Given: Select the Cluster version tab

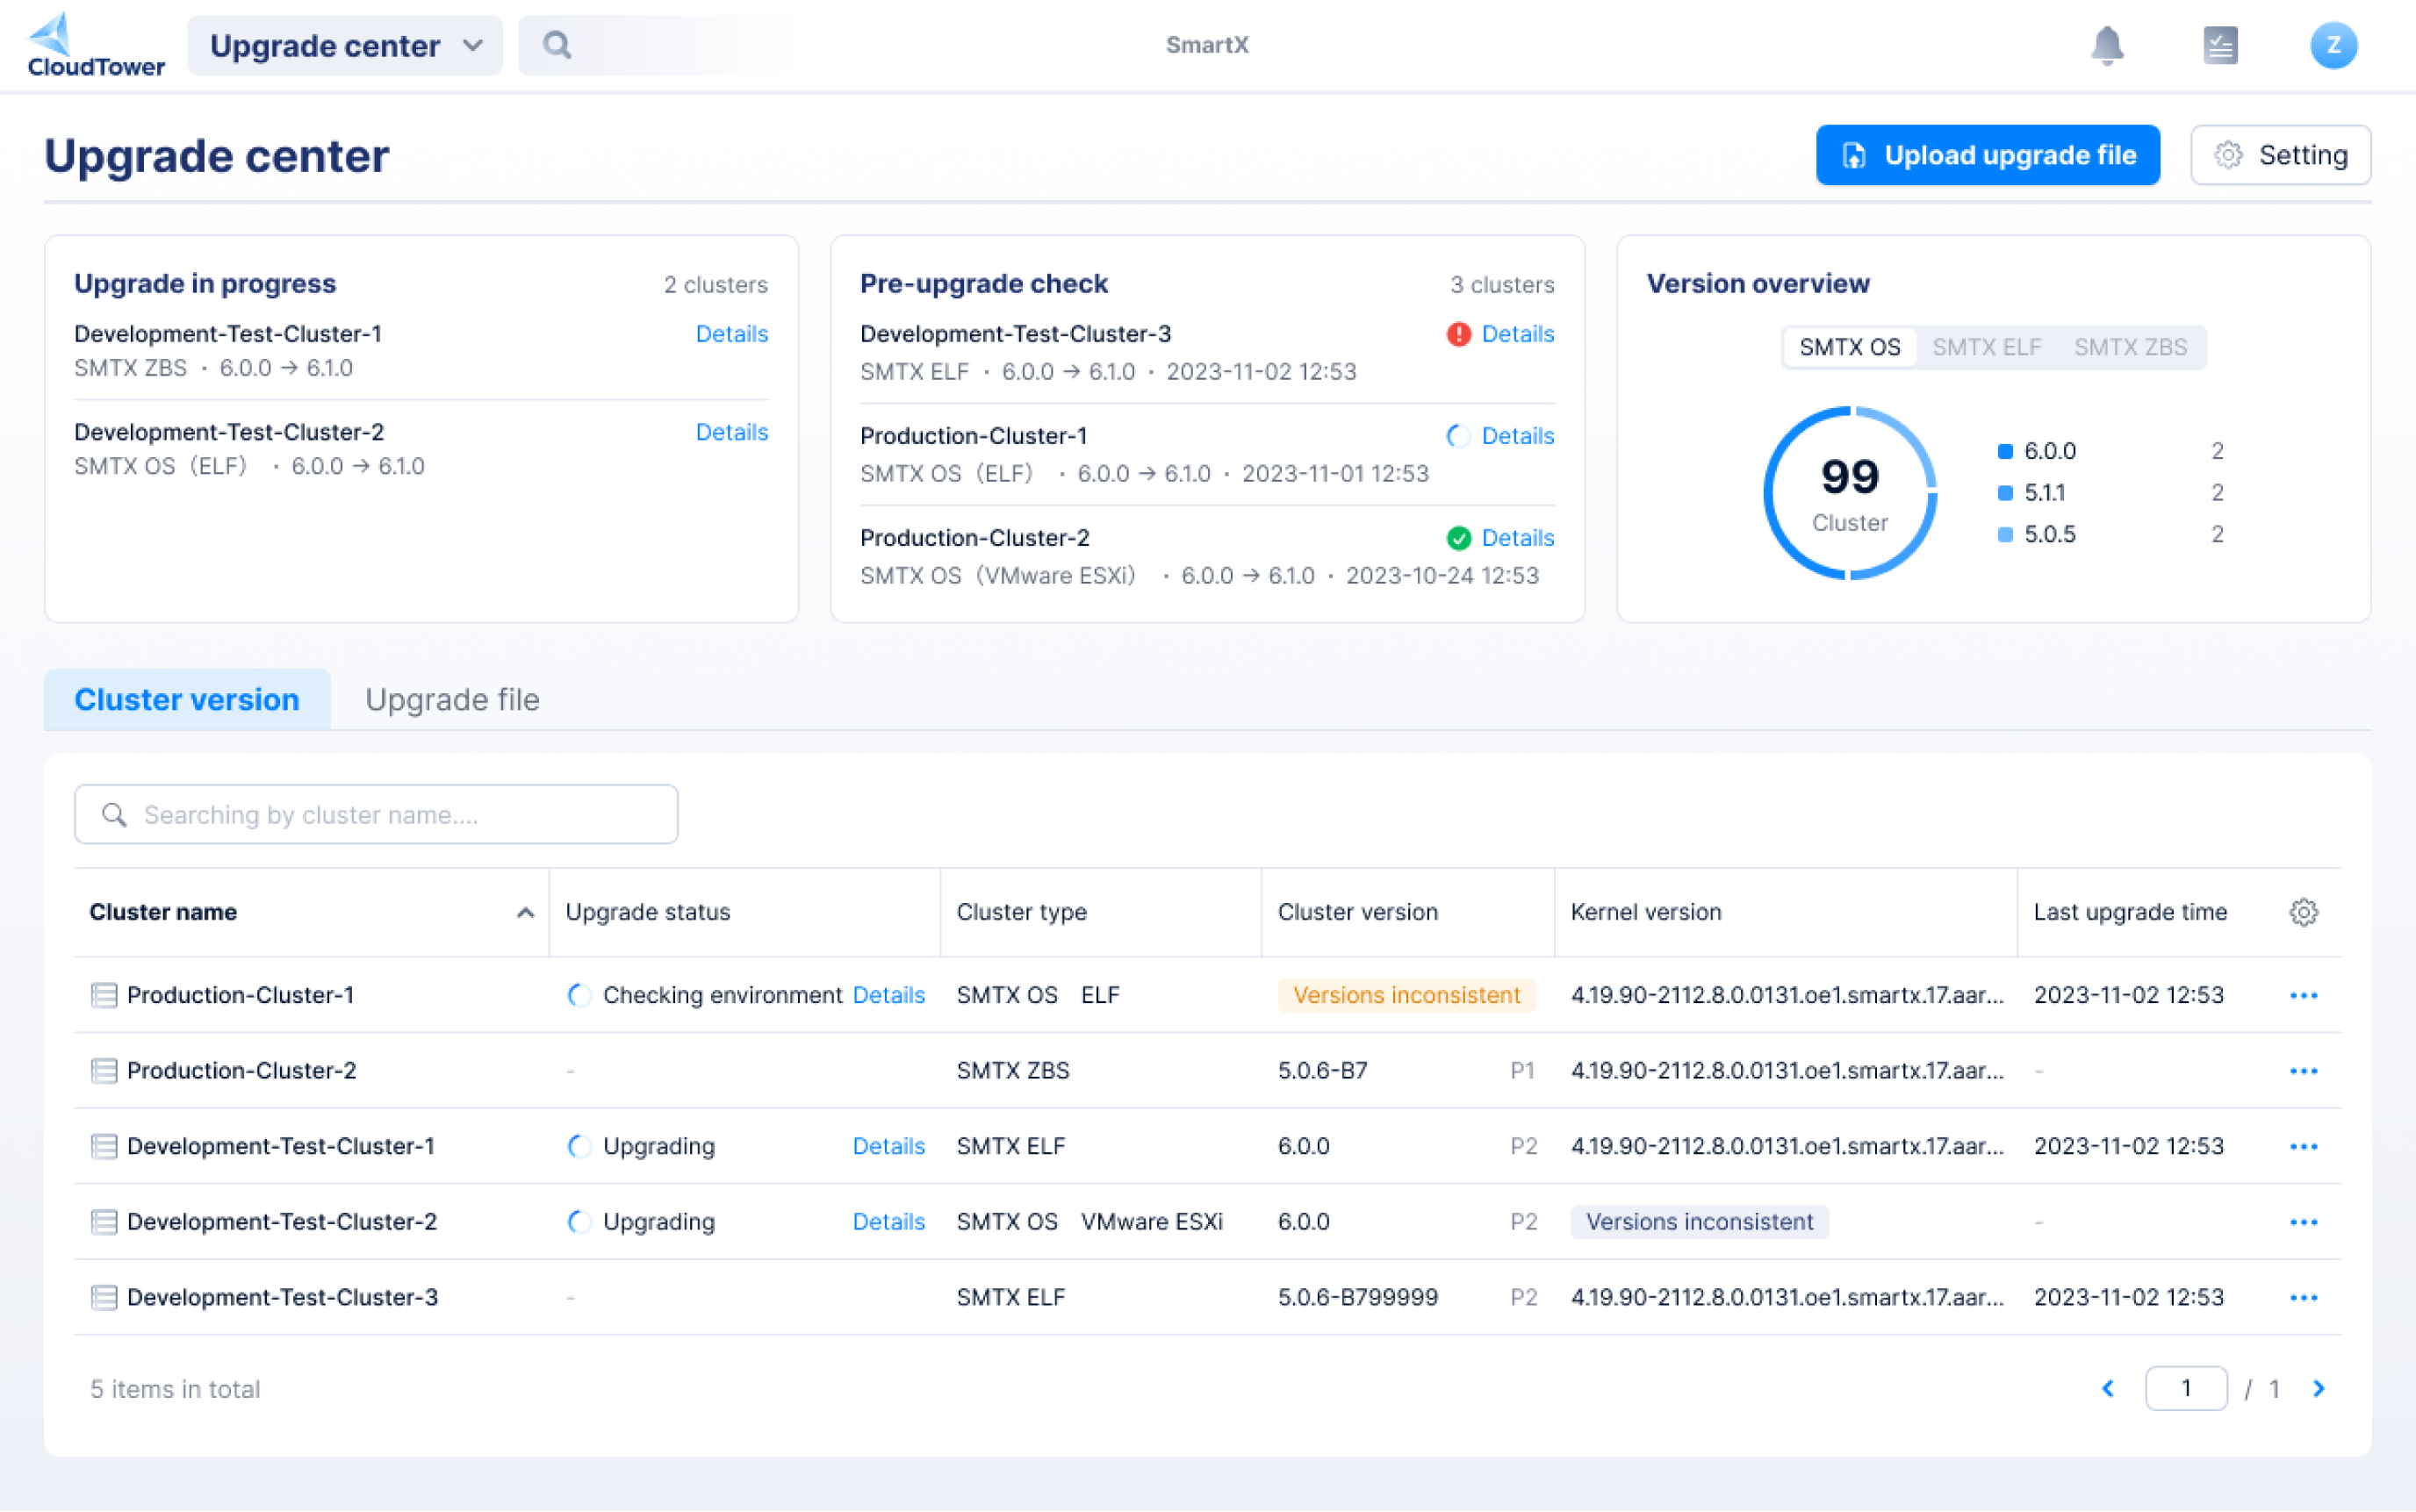Looking at the screenshot, I should [x=187, y=700].
